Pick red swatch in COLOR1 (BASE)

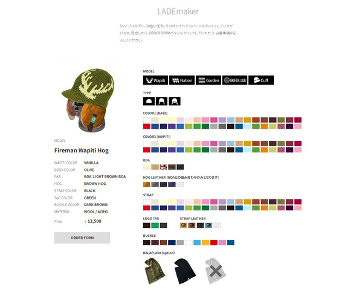pyautogui.click(x=147, y=126)
